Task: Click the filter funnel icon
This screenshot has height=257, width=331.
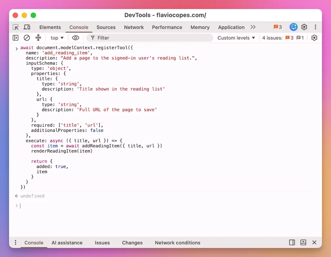Action: (93, 38)
